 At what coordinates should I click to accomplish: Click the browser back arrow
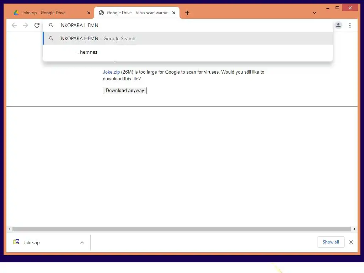tap(14, 25)
